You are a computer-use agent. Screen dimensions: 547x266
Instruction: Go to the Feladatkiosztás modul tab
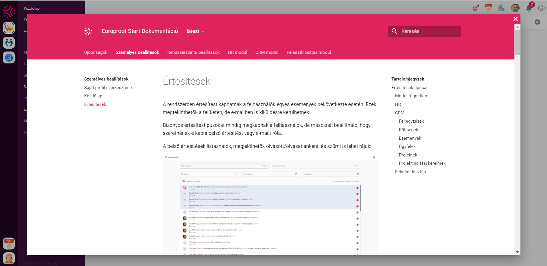(309, 52)
